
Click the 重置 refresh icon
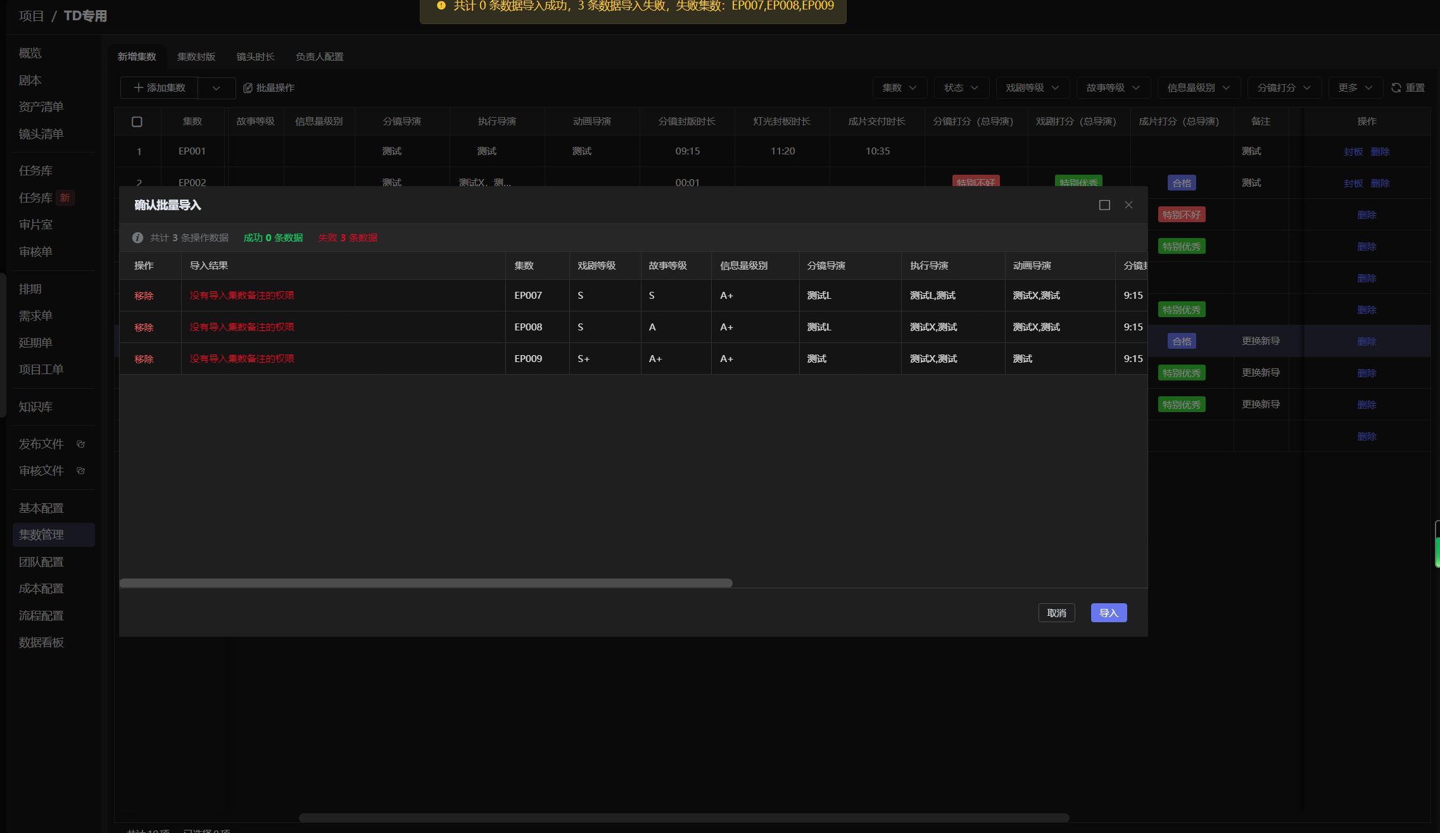[x=1396, y=88]
